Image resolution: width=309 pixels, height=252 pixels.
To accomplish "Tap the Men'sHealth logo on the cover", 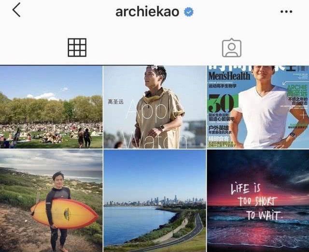I will (x=229, y=76).
